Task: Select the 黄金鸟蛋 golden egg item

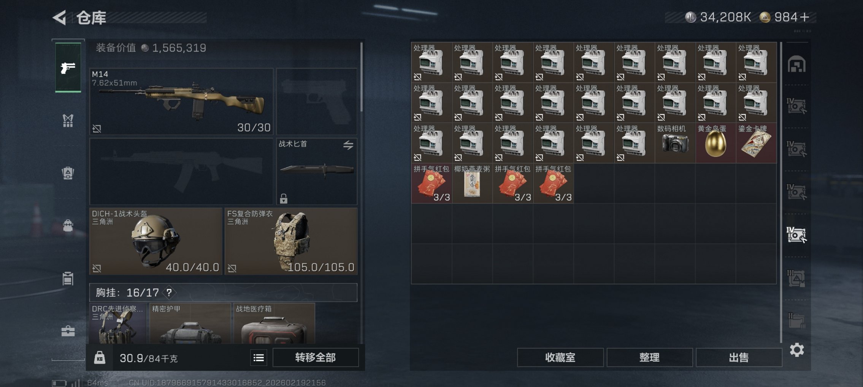Action: 715,143
